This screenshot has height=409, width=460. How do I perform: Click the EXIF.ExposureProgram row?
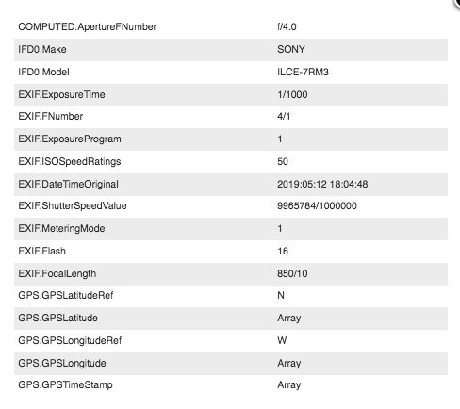(x=231, y=139)
